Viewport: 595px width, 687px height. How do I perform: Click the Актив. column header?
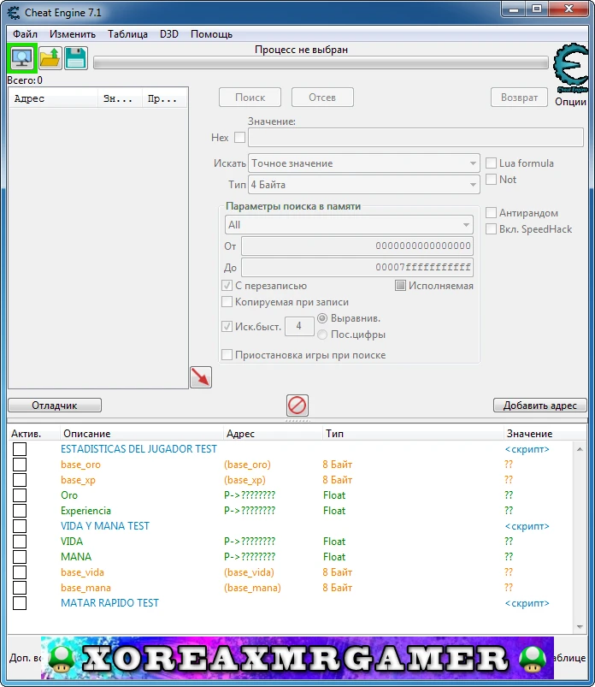coord(34,433)
